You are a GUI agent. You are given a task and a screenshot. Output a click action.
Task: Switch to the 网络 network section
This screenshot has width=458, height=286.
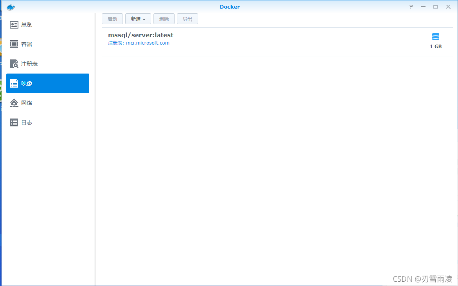pyautogui.click(x=48, y=103)
